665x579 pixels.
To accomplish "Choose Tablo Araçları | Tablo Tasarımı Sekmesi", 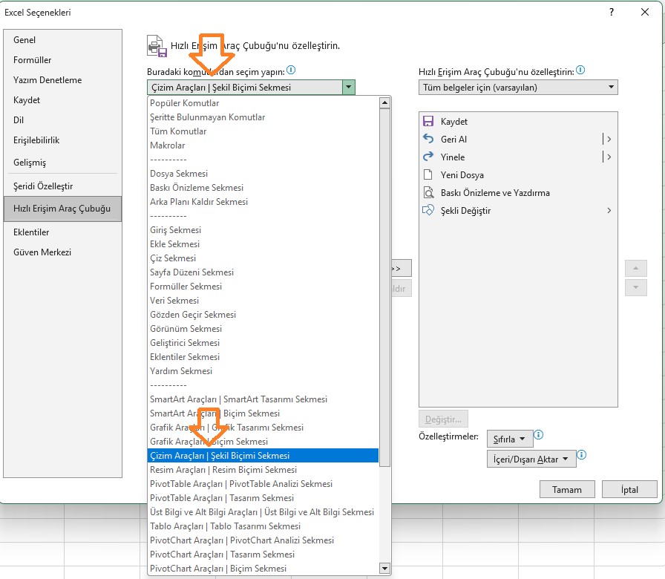I will tap(263, 526).
